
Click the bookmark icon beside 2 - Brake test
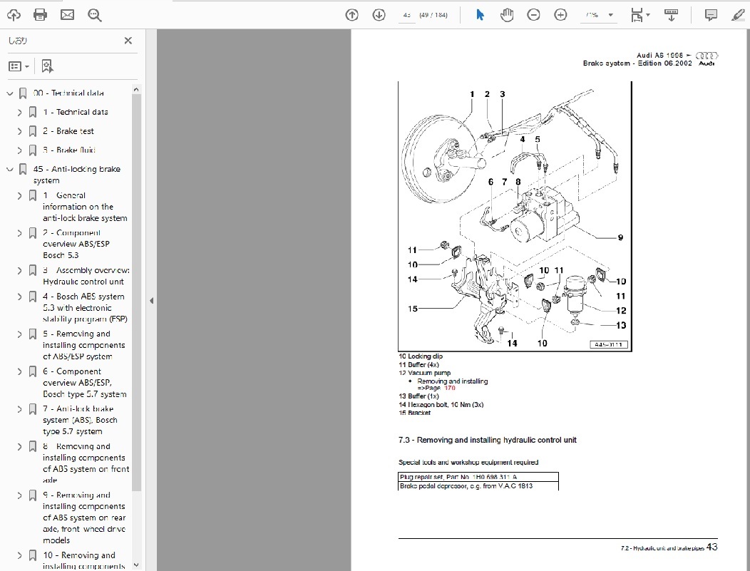pos(33,131)
